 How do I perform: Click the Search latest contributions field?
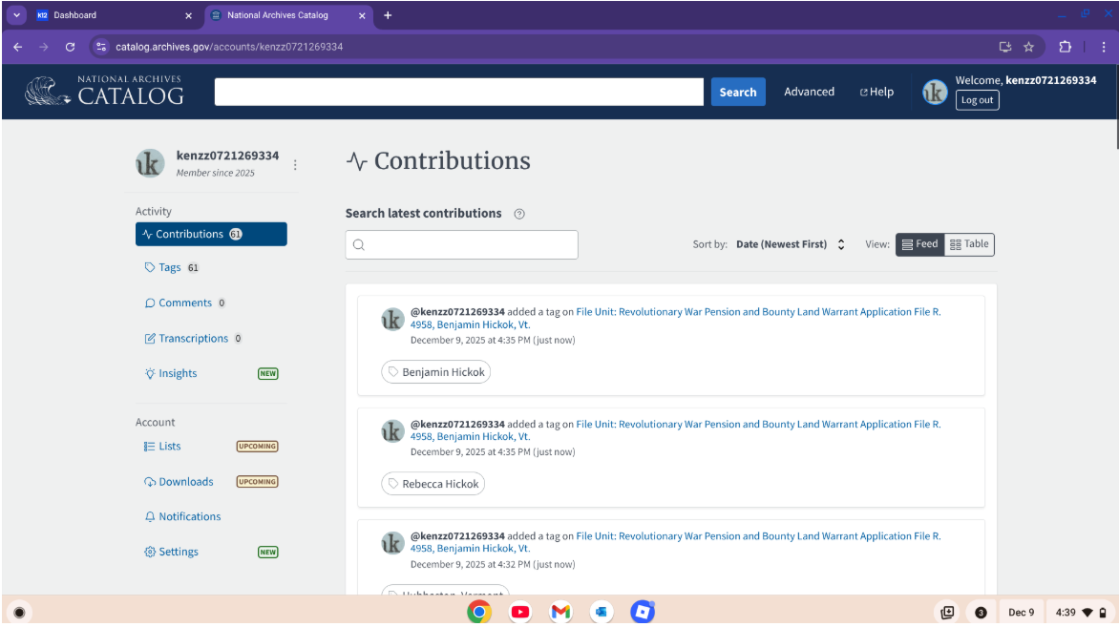[462, 244]
